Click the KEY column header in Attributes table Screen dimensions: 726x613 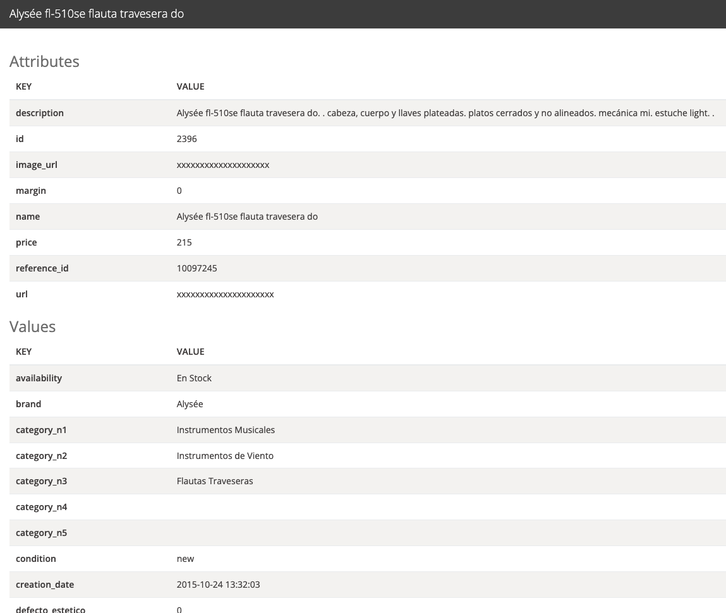[23, 86]
